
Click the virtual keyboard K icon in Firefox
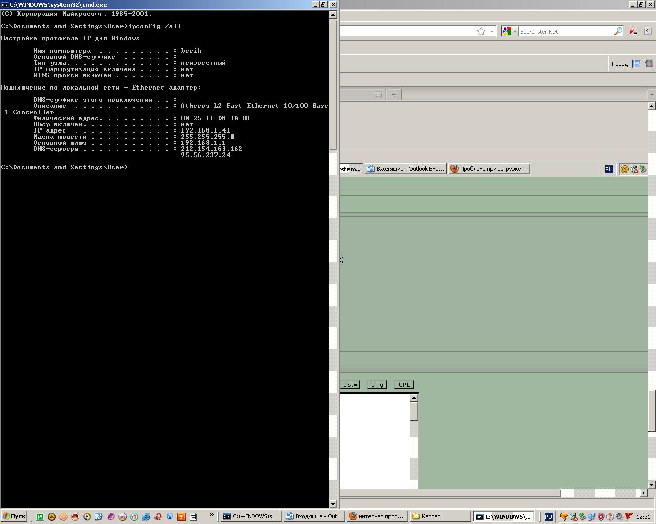pos(647,31)
